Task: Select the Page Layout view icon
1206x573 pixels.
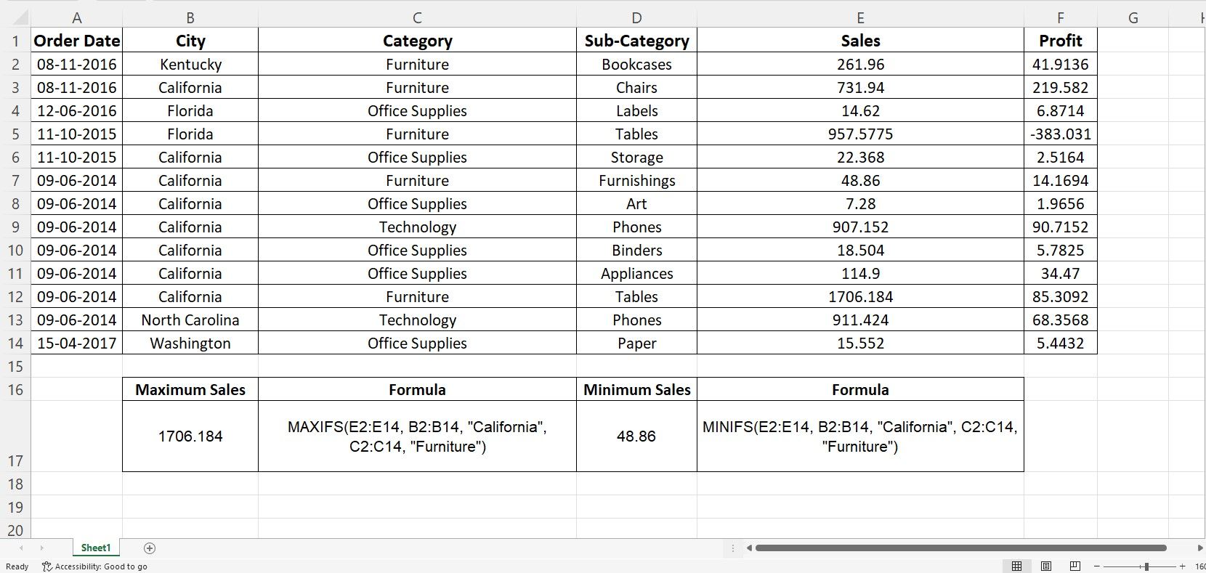Action: [x=1046, y=566]
